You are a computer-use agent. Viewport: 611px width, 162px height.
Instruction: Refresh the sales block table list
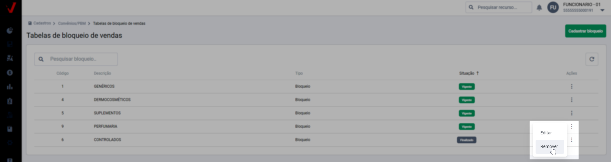(x=592, y=59)
